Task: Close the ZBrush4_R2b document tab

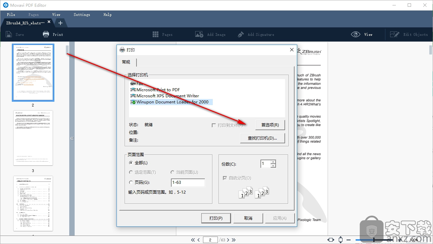Action: [49, 22]
